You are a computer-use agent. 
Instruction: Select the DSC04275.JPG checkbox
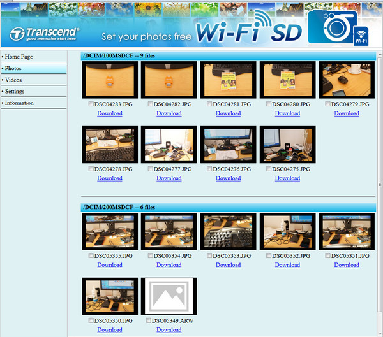(269, 169)
